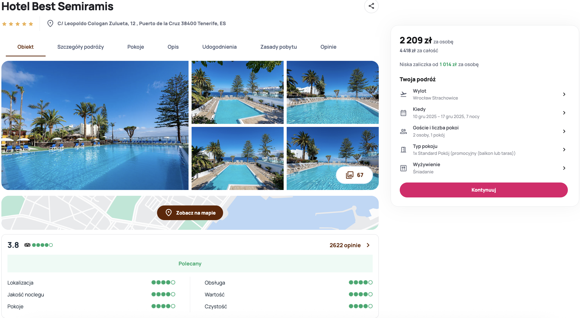Screen dimensions: 580x318
Task: Click the calendar icon next to Kiedy
Action: [x=403, y=113]
